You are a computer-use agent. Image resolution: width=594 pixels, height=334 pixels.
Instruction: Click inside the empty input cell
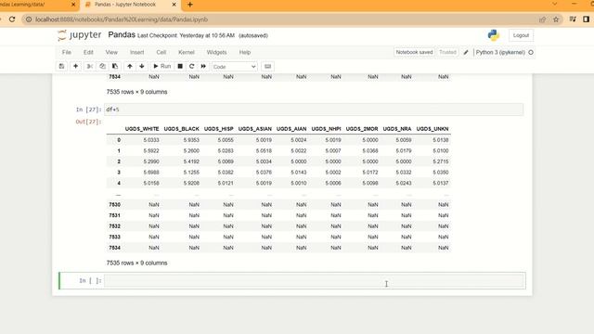click(314, 280)
